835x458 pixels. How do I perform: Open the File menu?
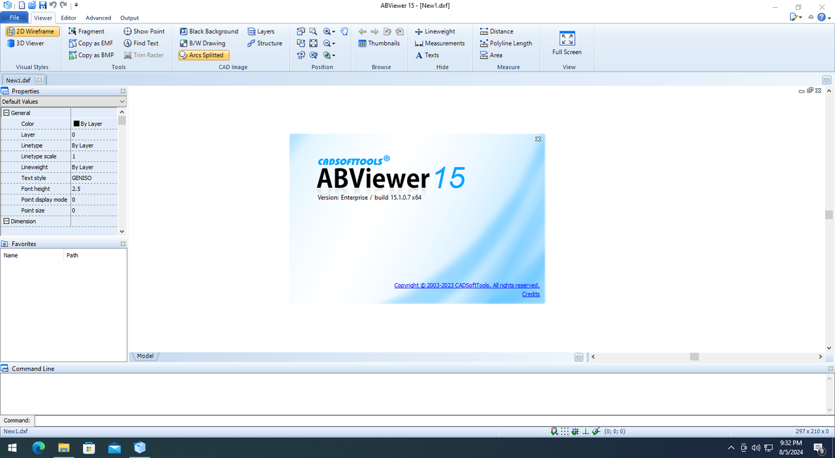14,18
